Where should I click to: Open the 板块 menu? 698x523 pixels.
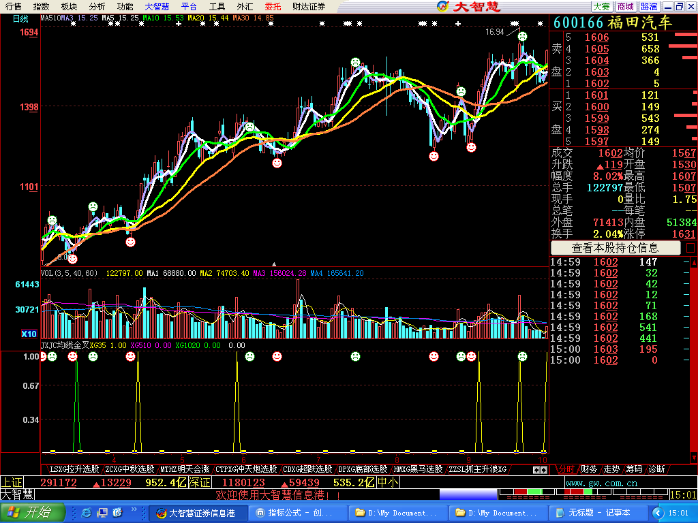point(69,7)
